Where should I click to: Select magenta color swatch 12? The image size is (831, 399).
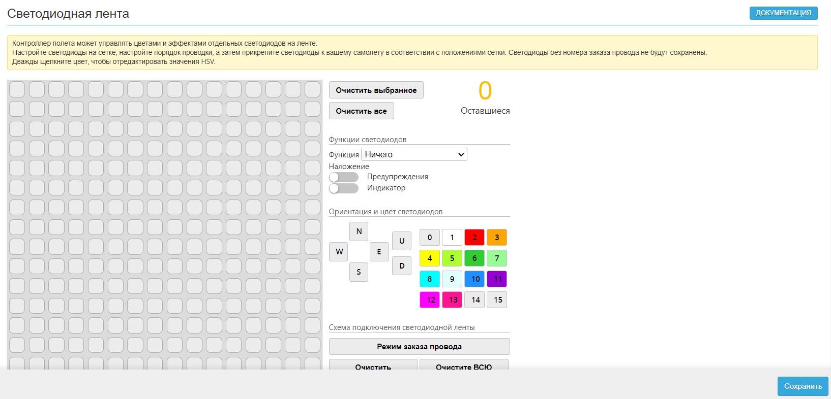click(430, 300)
